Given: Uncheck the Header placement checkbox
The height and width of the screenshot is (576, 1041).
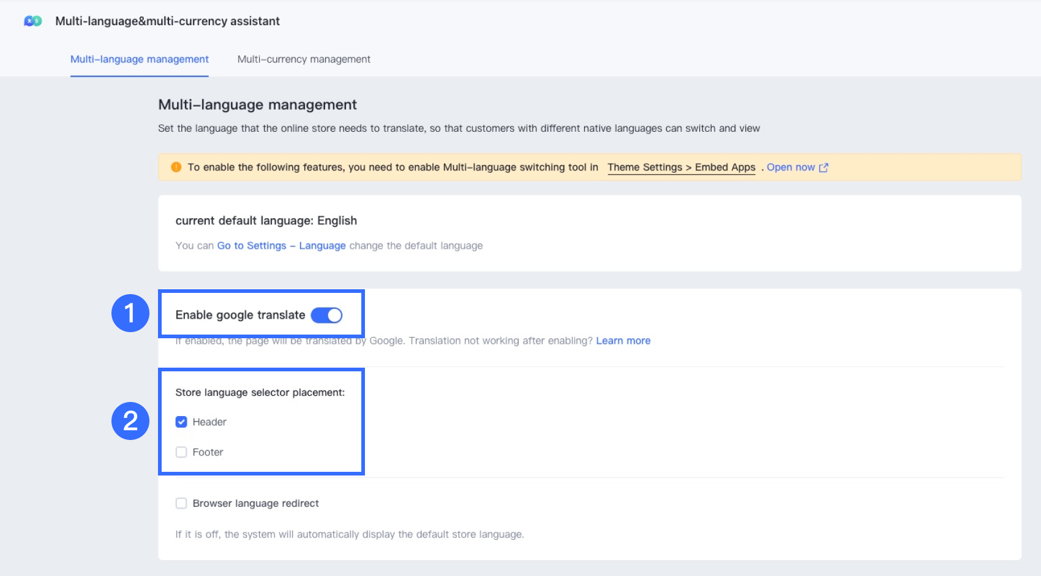Looking at the screenshot, I should click(181, 422).
